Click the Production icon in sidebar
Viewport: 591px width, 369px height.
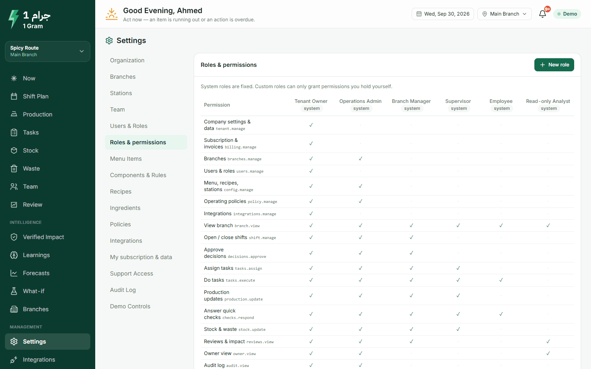14,114
